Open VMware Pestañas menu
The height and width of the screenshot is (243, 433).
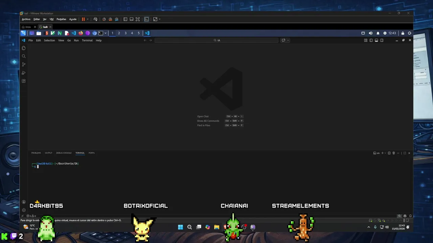tap(61, 19)
